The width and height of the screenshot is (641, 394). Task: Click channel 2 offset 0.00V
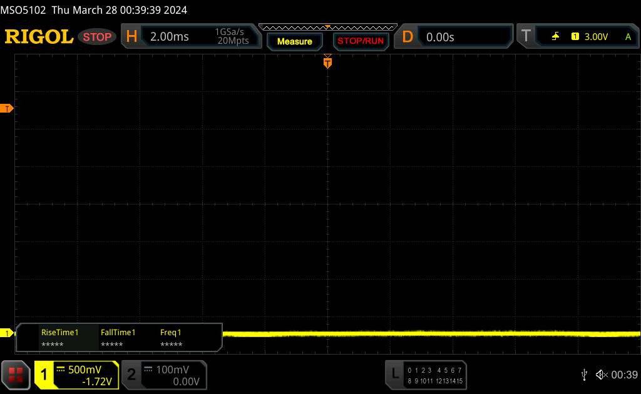[186, 381]
